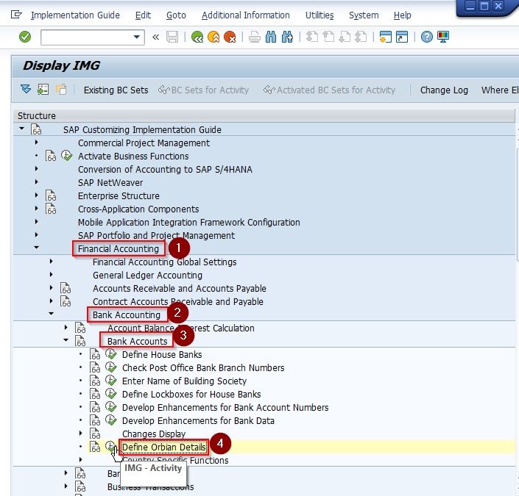Image resolution: width=519 pixels, height=496 pixels.
Task: Click the Expand All Nodes icon
Action: [26, 89]
